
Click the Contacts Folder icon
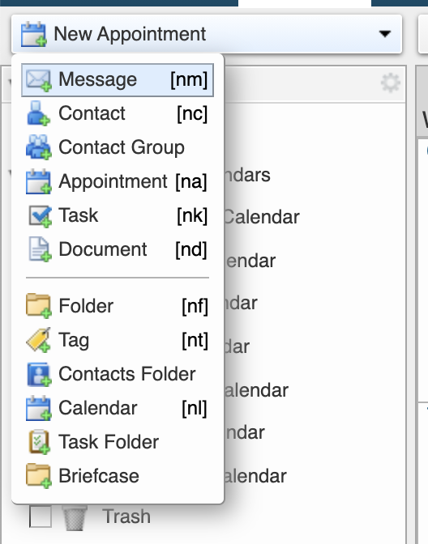39,374
